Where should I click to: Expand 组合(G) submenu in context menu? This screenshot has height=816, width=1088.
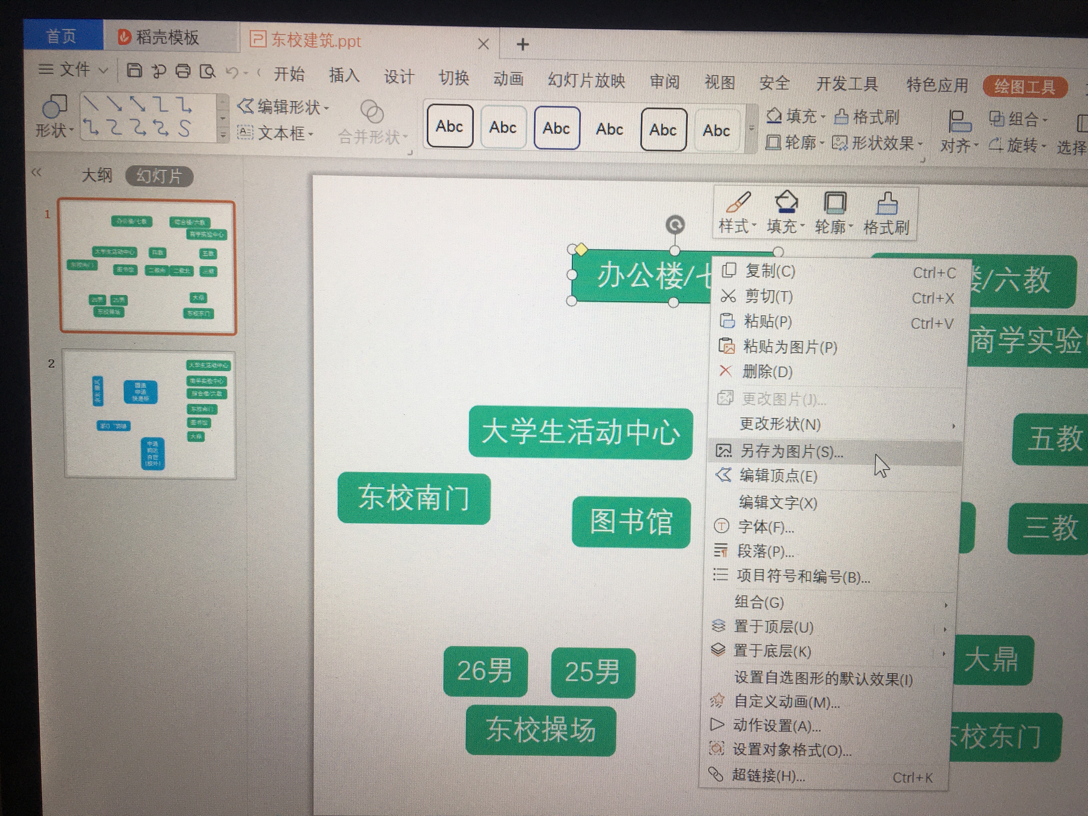coord(827,603)
